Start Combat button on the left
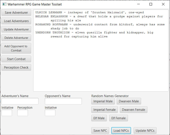This screenshot has width=170, height=135. (x=16, y=59)
